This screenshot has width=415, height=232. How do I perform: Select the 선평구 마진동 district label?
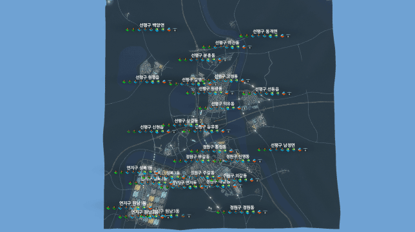(227, 43)
